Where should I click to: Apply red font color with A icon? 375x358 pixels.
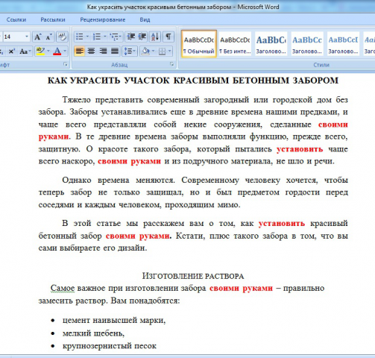click(x=57, y=51)
